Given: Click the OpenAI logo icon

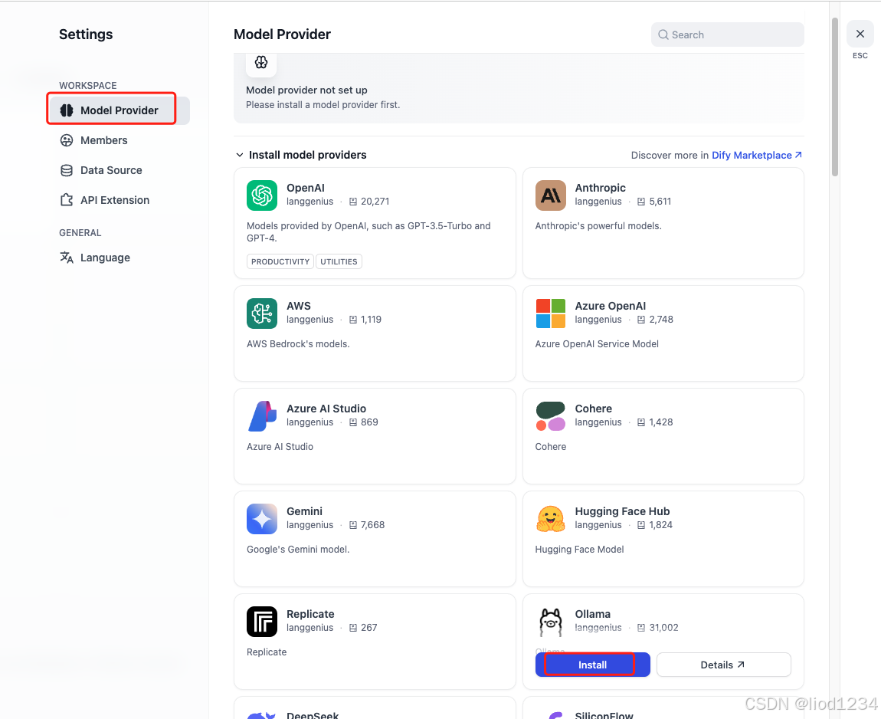Looking at the screenshot, I should tap(262, 195).
